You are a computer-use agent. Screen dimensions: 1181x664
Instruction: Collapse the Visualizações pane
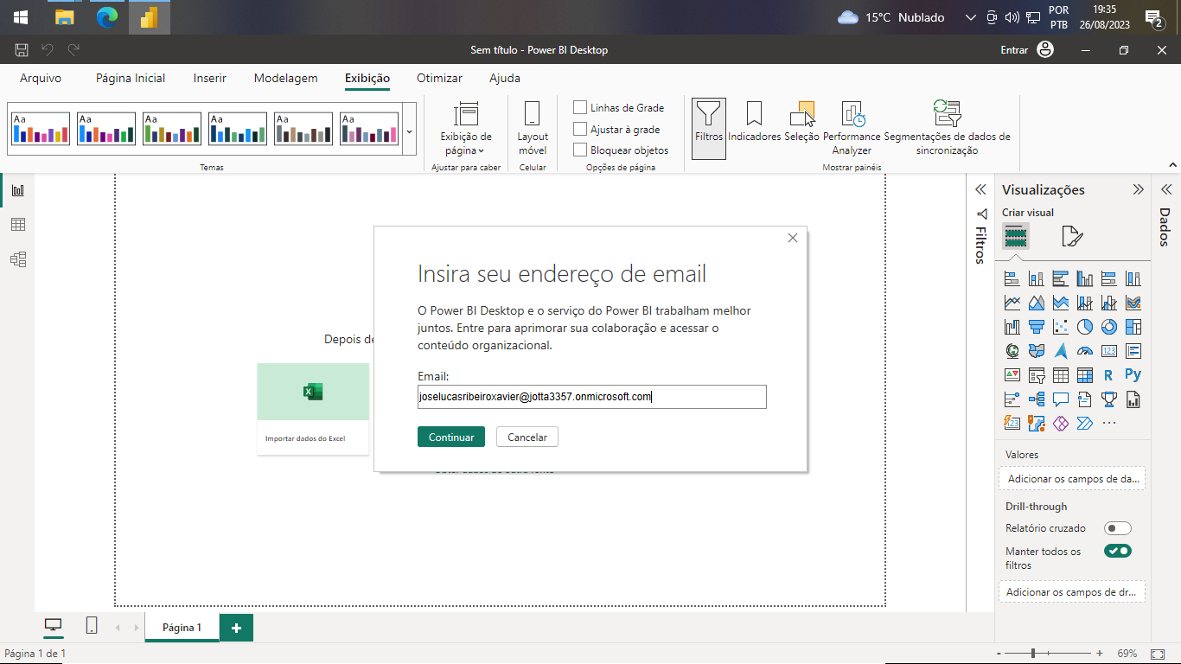(1138, 189)
